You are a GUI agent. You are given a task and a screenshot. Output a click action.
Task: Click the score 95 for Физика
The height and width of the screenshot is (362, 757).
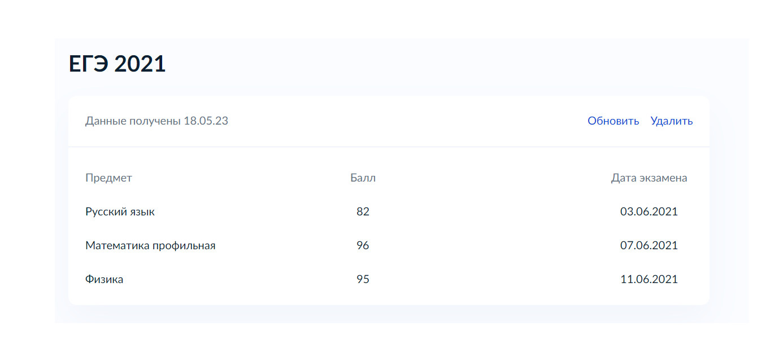363,280
